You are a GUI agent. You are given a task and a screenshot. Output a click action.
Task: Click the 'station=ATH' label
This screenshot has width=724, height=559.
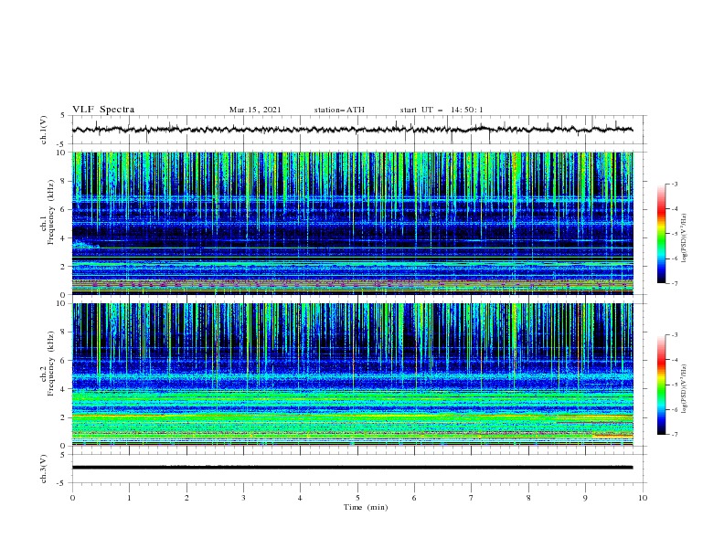339,110
